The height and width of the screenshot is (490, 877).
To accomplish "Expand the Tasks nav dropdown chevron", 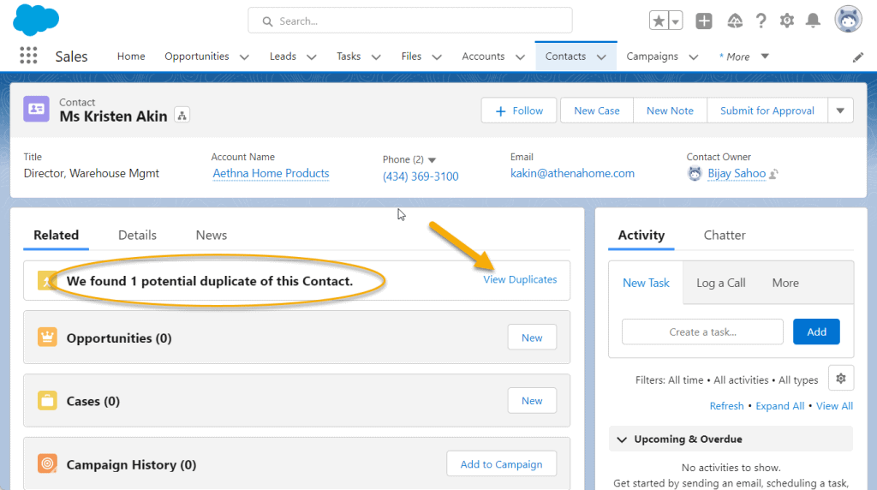I will [x=377, y=57].
